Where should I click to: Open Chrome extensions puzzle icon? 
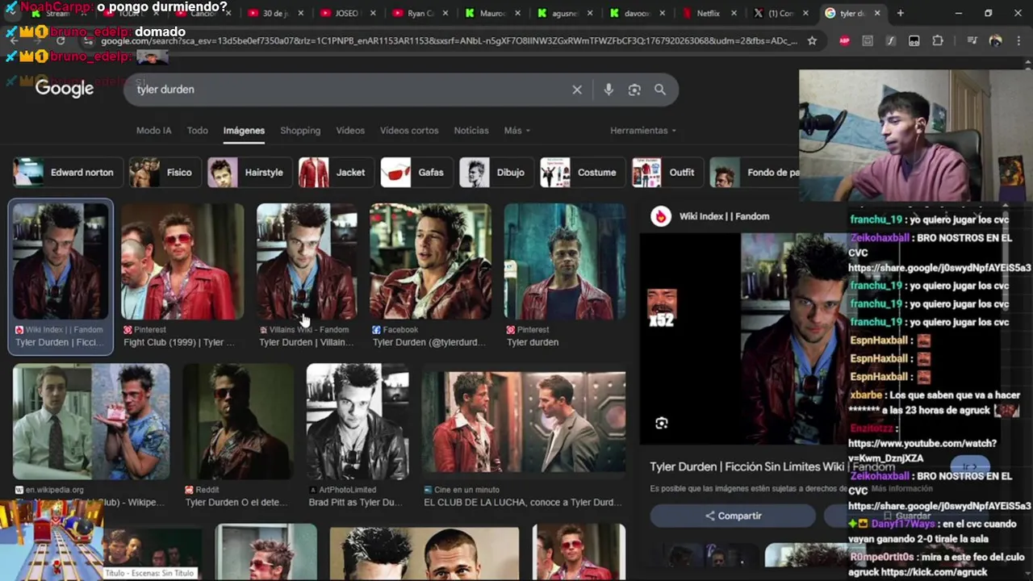(938, 40)
